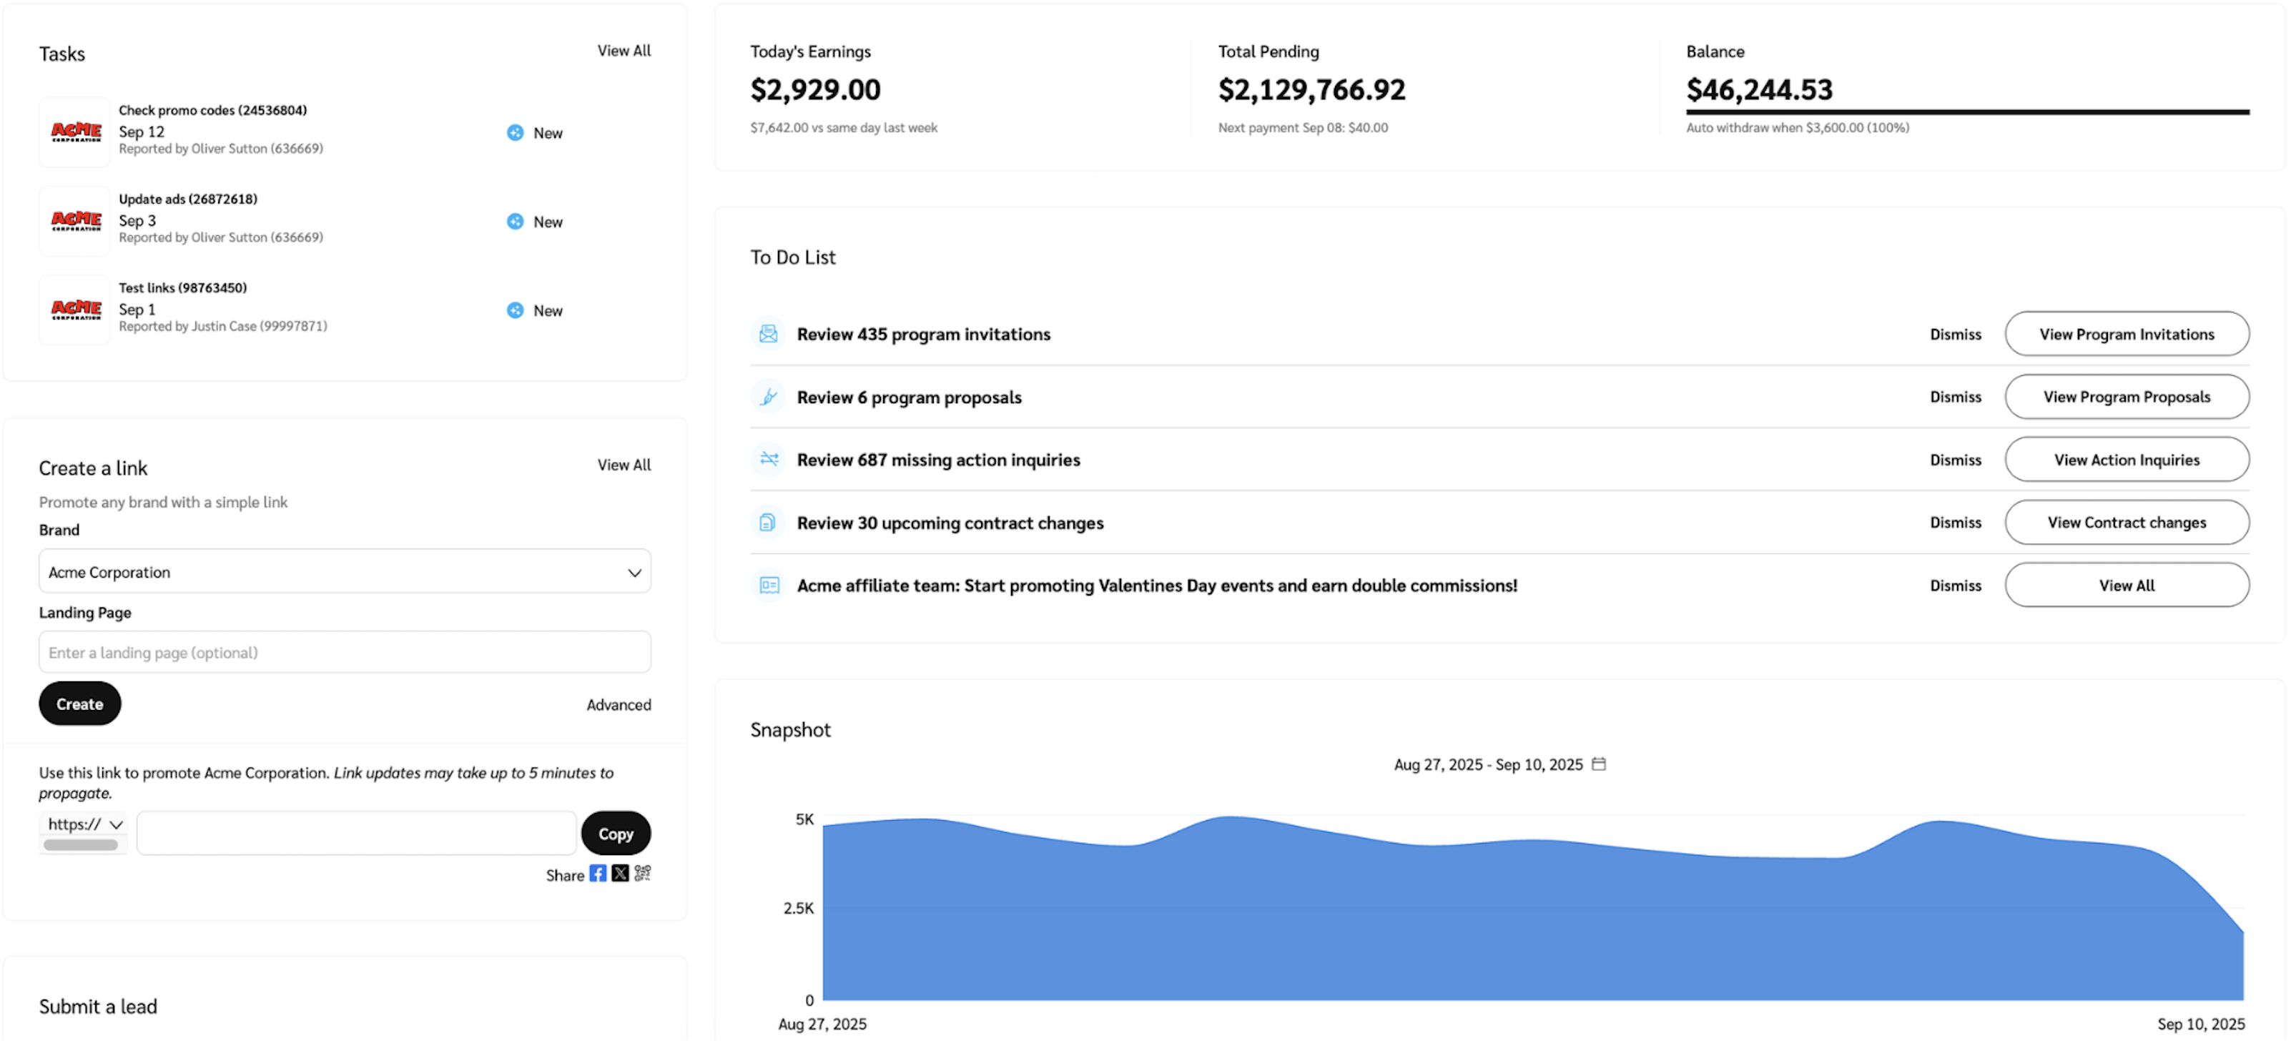Share link via X icon
The height and width of the screenshot is (1041, 2291).
pyautogui.click(x=620, y=873)
